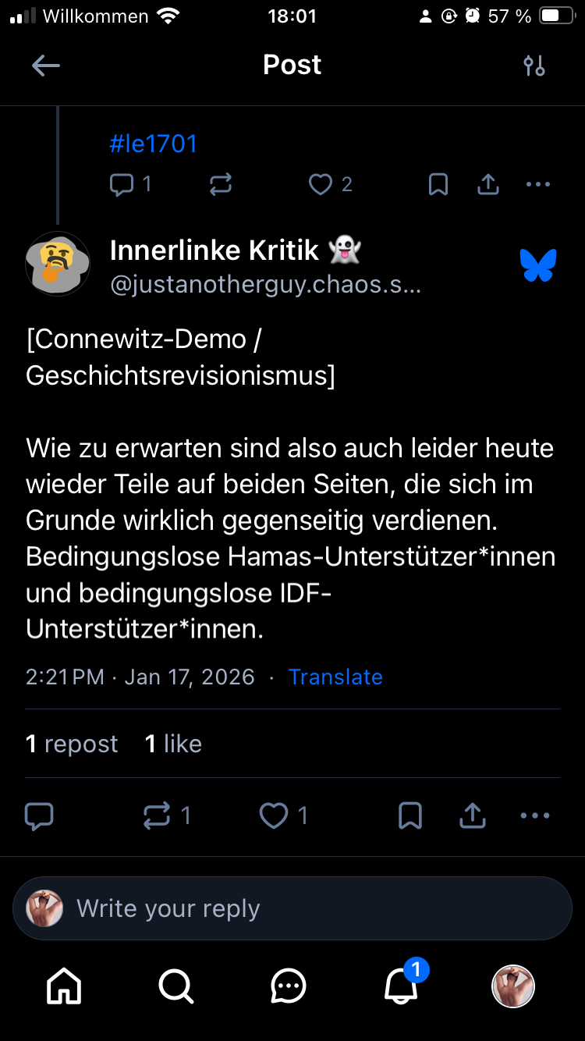585x1041 pixels.
Task: Open the Chat messages tab
Action: click(x=289, y=986)
